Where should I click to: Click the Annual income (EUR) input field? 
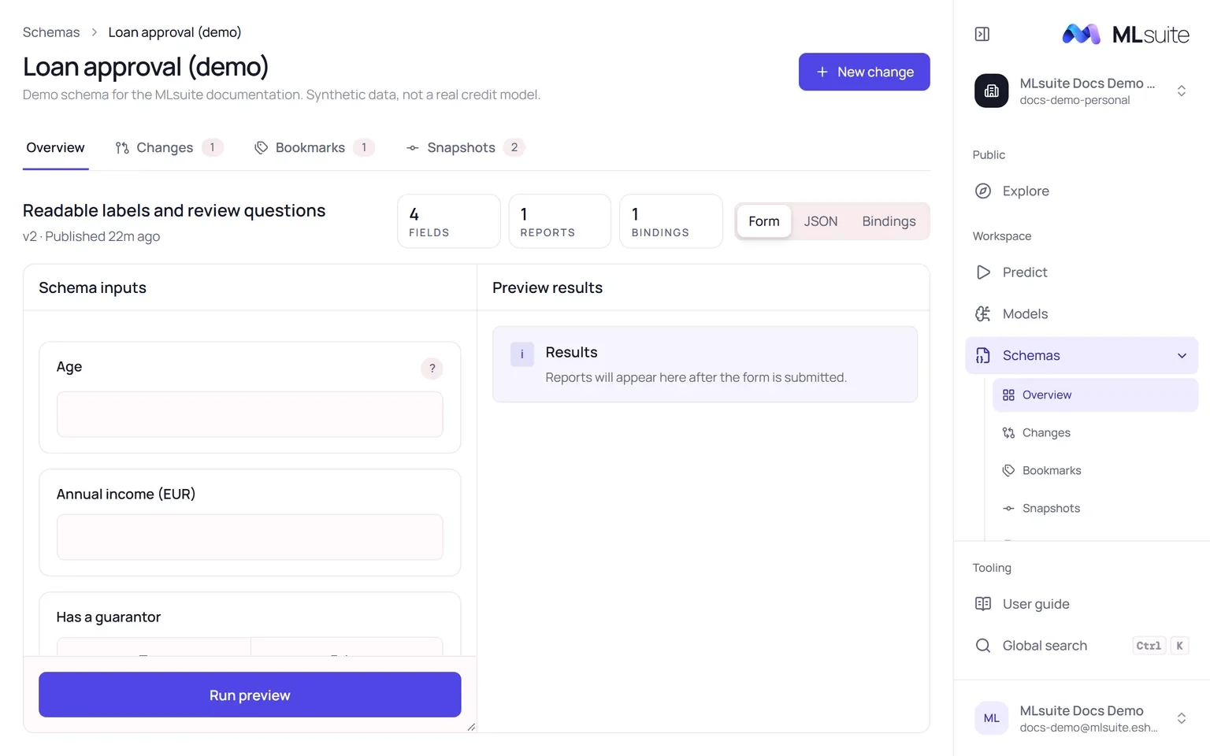click(250, 537)
